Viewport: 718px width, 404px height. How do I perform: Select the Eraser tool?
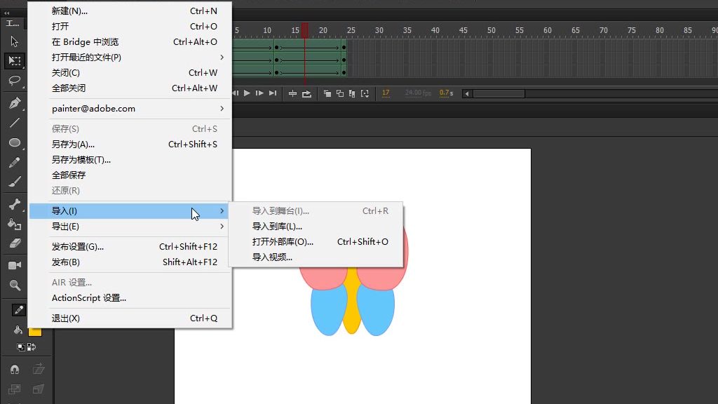(14, 243)
